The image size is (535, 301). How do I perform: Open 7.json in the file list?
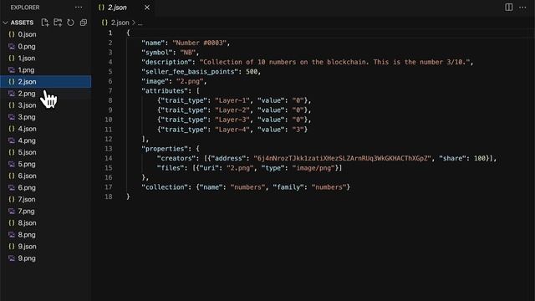pos(46,199)
